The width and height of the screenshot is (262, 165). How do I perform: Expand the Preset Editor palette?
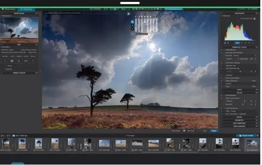click(19, 73)
